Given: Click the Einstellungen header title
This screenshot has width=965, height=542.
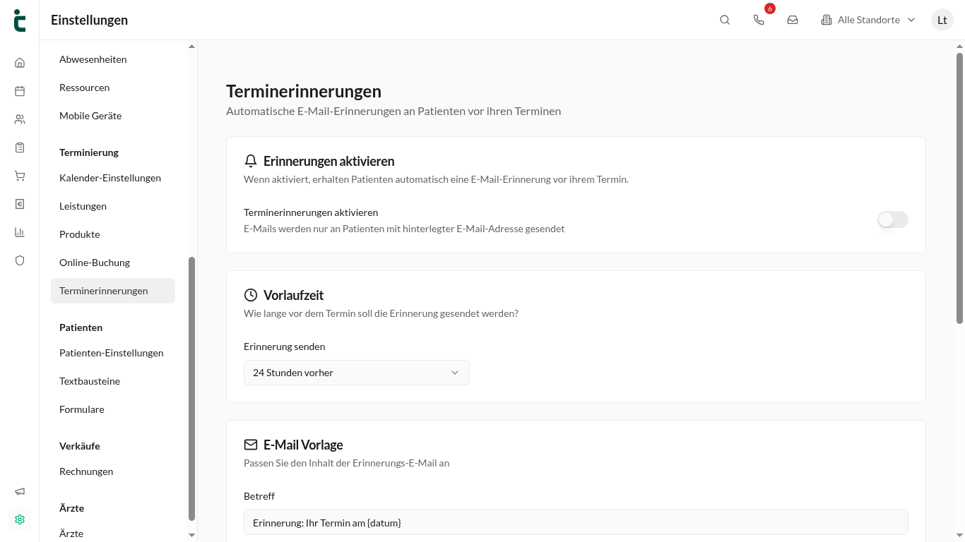Looking at the screenshot, I should (89, 20).
